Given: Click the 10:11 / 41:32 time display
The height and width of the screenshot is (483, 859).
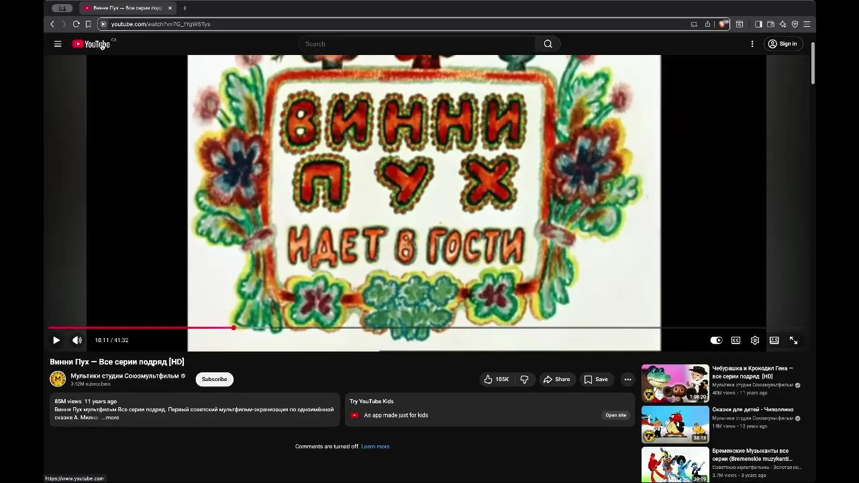Looking at the screenshot, I should pos(111,340).
